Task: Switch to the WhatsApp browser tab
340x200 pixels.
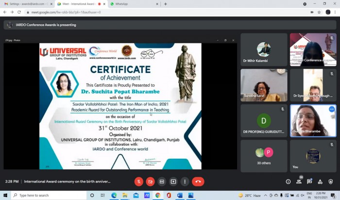Action: 130,4
